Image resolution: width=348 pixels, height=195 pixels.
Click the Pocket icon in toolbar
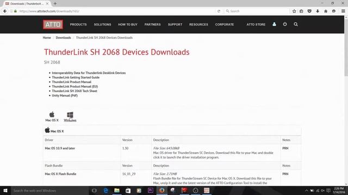(309, 11)
